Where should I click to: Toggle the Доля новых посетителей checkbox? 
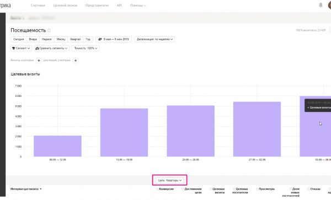(x=291, y=189)
